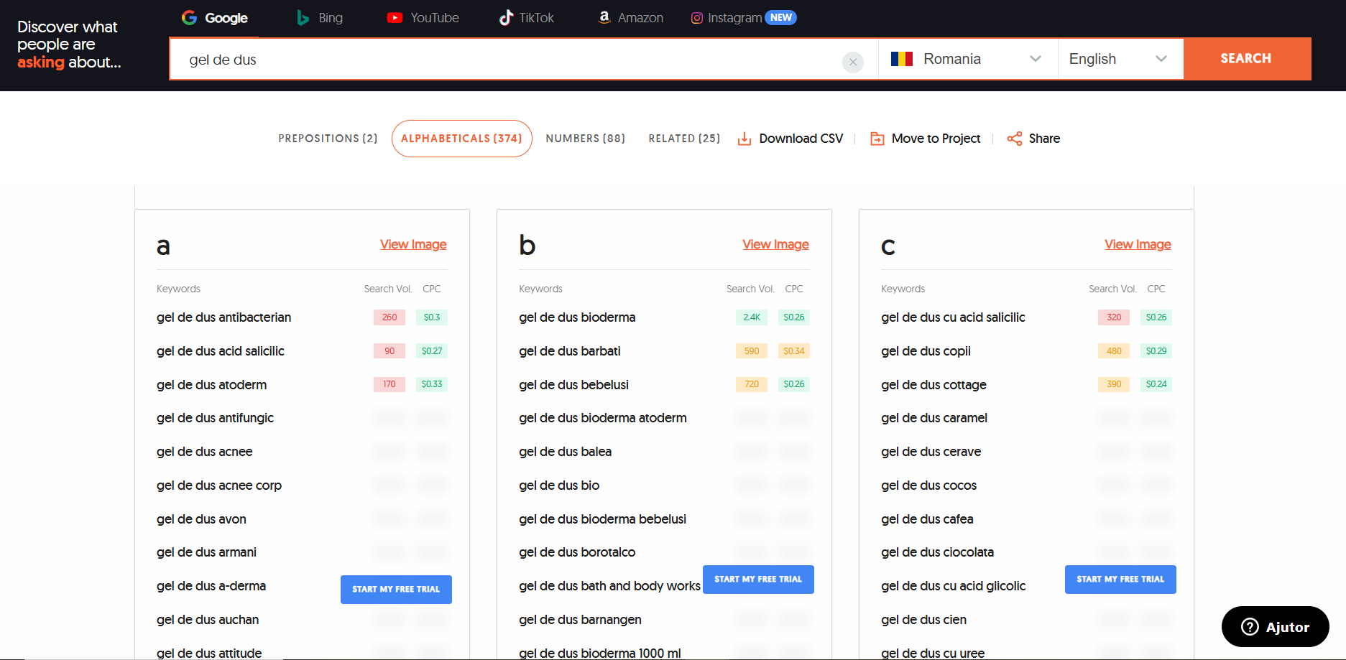Click keyword 'gel de dus copii'
Screen dimensions: 1346x660
[x=926, y=351]
